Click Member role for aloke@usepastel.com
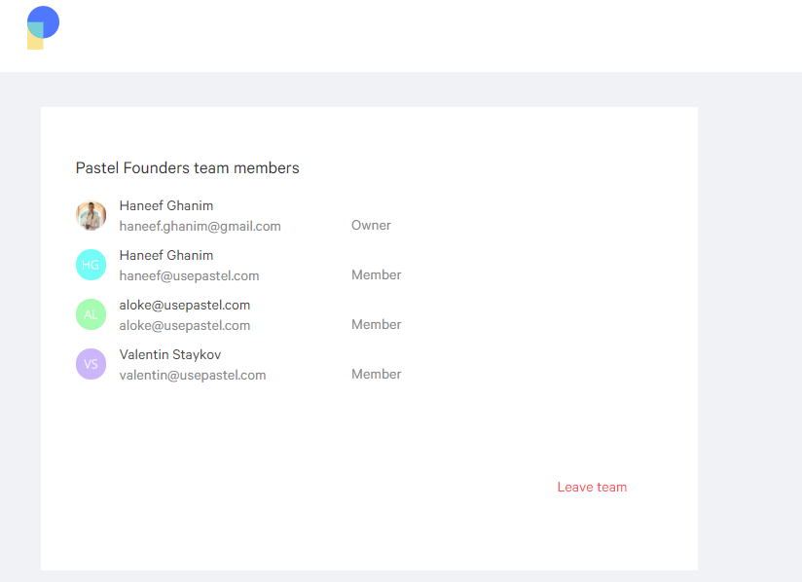The width and height of the screenshot is (802, 582). tap(376, 324)
